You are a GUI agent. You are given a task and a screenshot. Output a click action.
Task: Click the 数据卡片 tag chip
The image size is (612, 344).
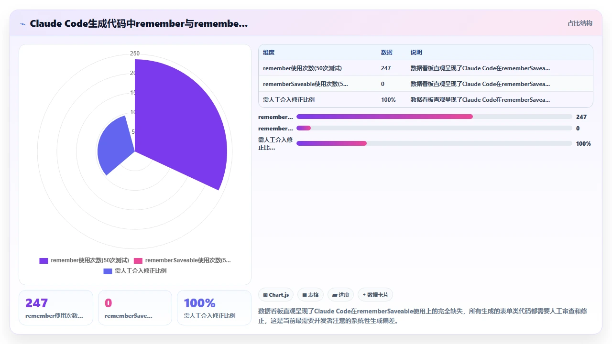(375, 295)
